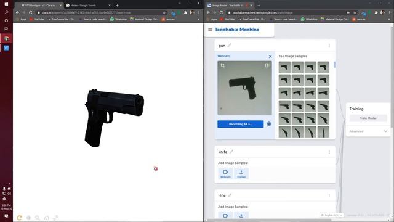Click Clara.io viewer zoom icon

click(38, 218)
